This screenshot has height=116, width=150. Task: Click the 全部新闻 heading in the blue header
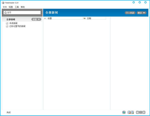pyautogui.click(x=51, y=12)
